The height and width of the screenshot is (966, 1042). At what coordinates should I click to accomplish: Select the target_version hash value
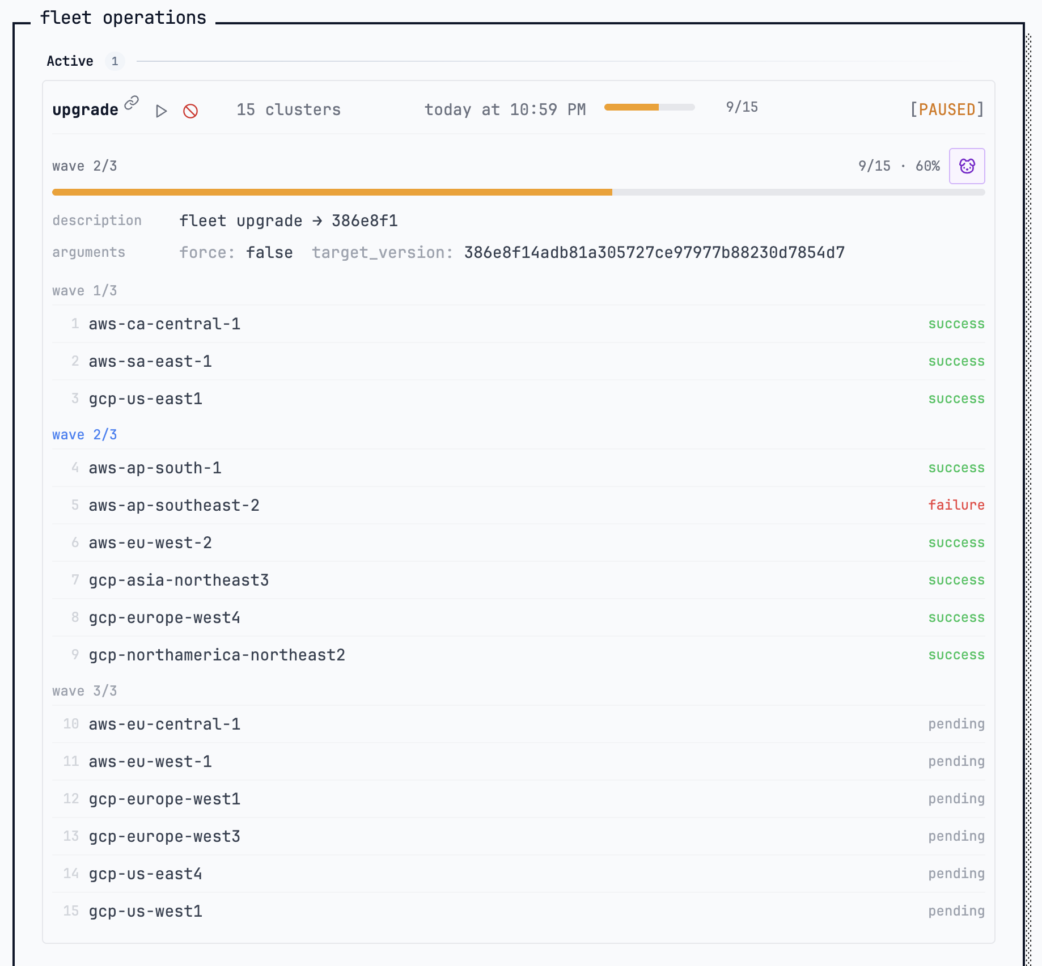[654, 252]
